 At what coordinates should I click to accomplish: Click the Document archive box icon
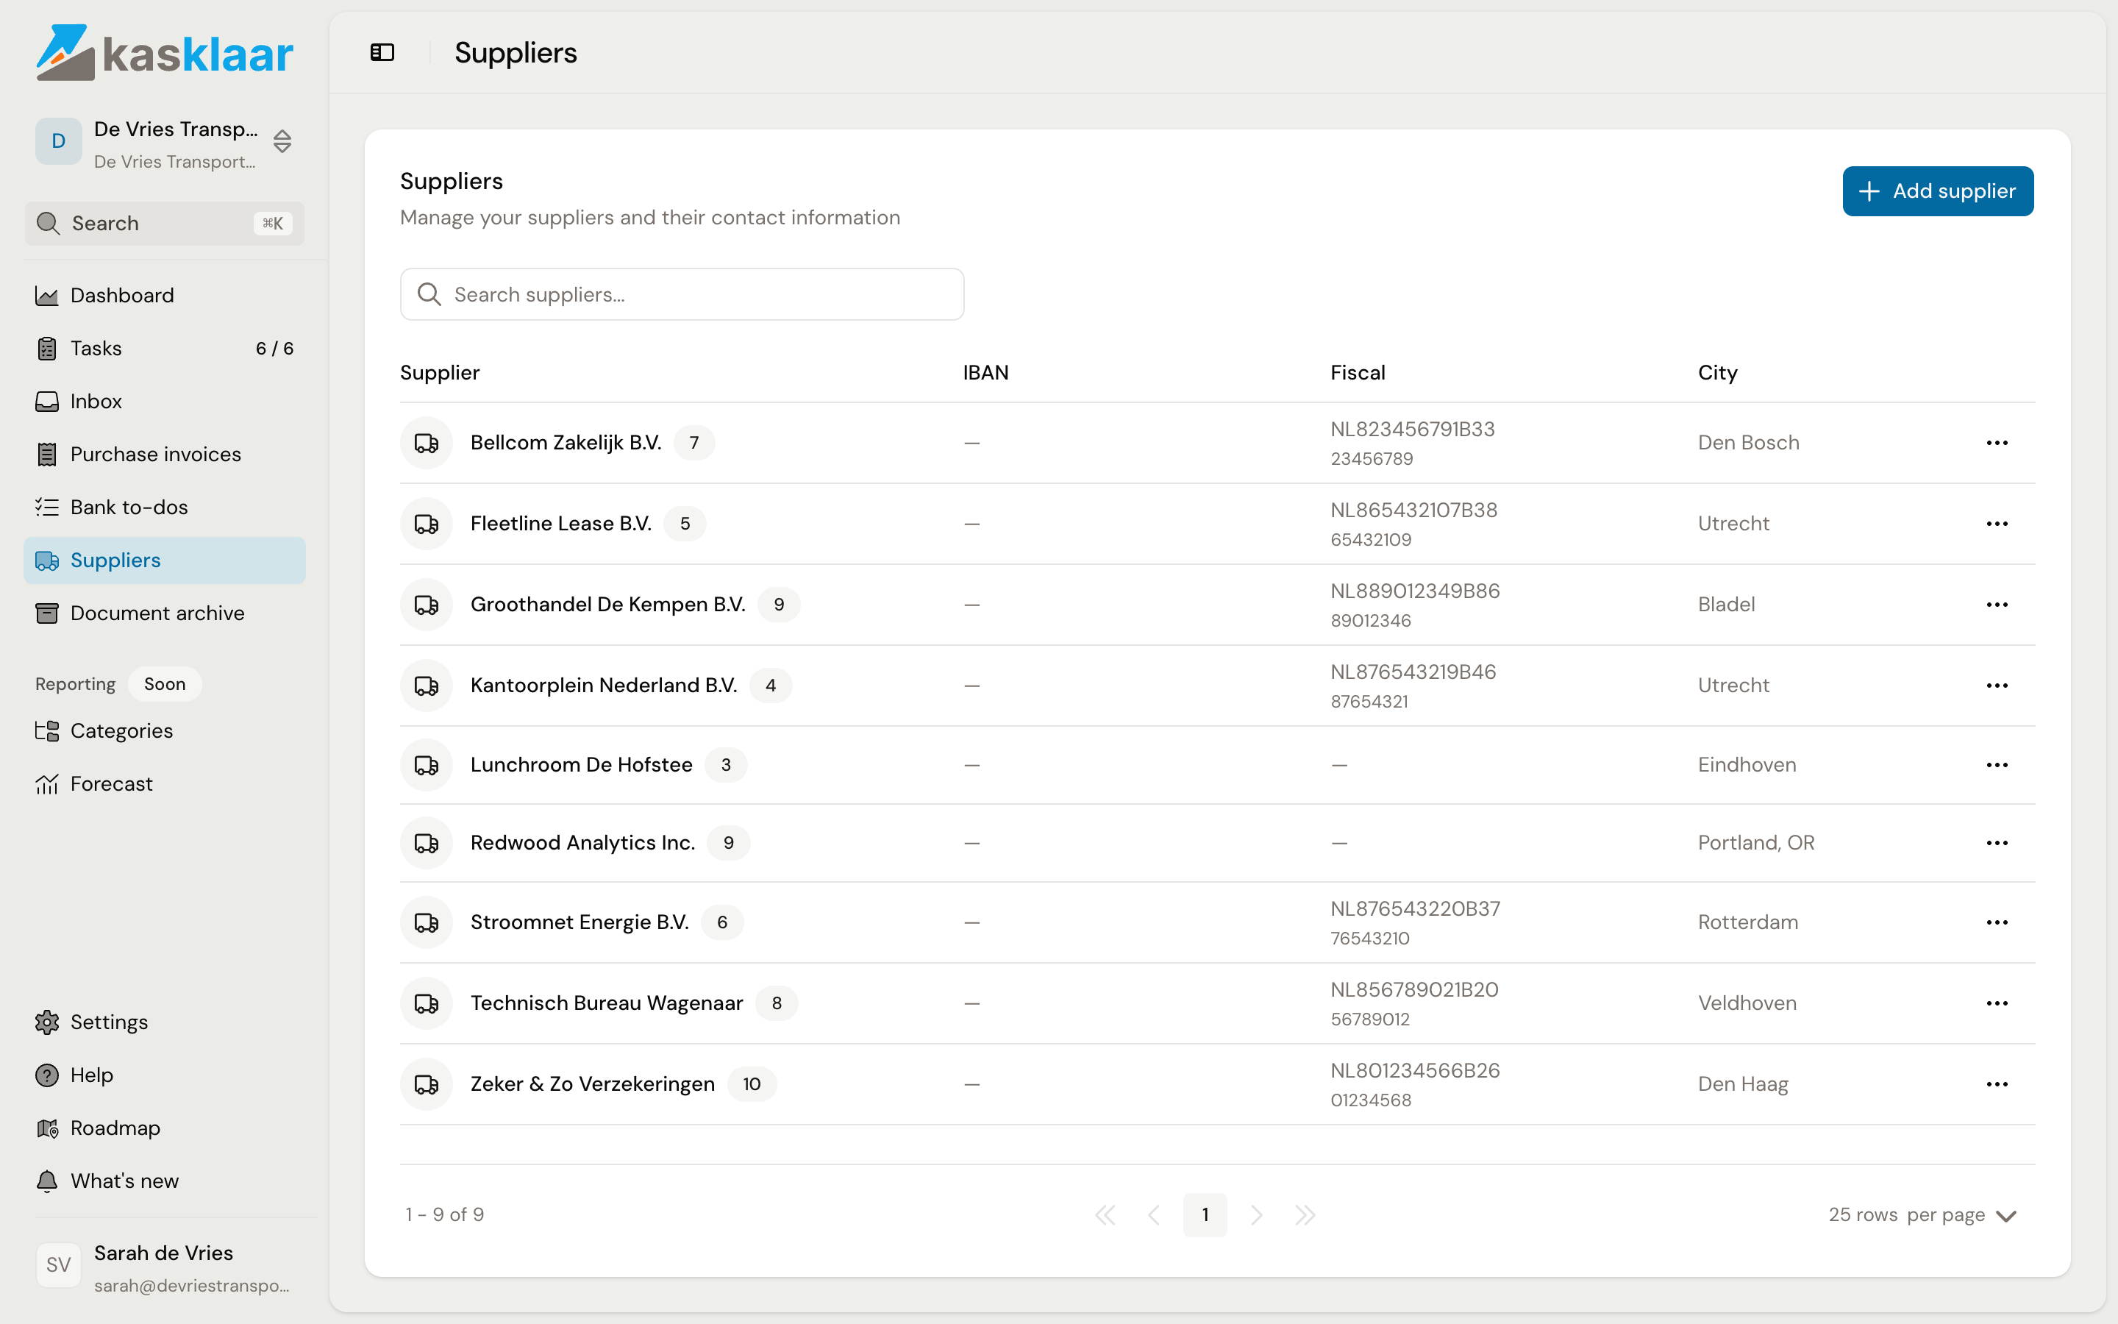pos(46,613)
